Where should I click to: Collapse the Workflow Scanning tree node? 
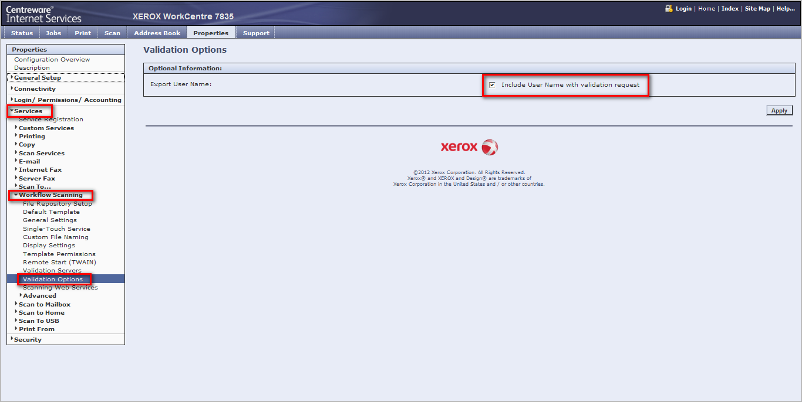[x=16, y=195]
